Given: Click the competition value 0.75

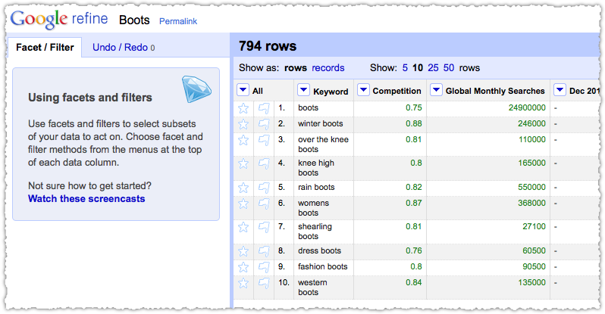Looking at the screenshot, I should point(414,108).
